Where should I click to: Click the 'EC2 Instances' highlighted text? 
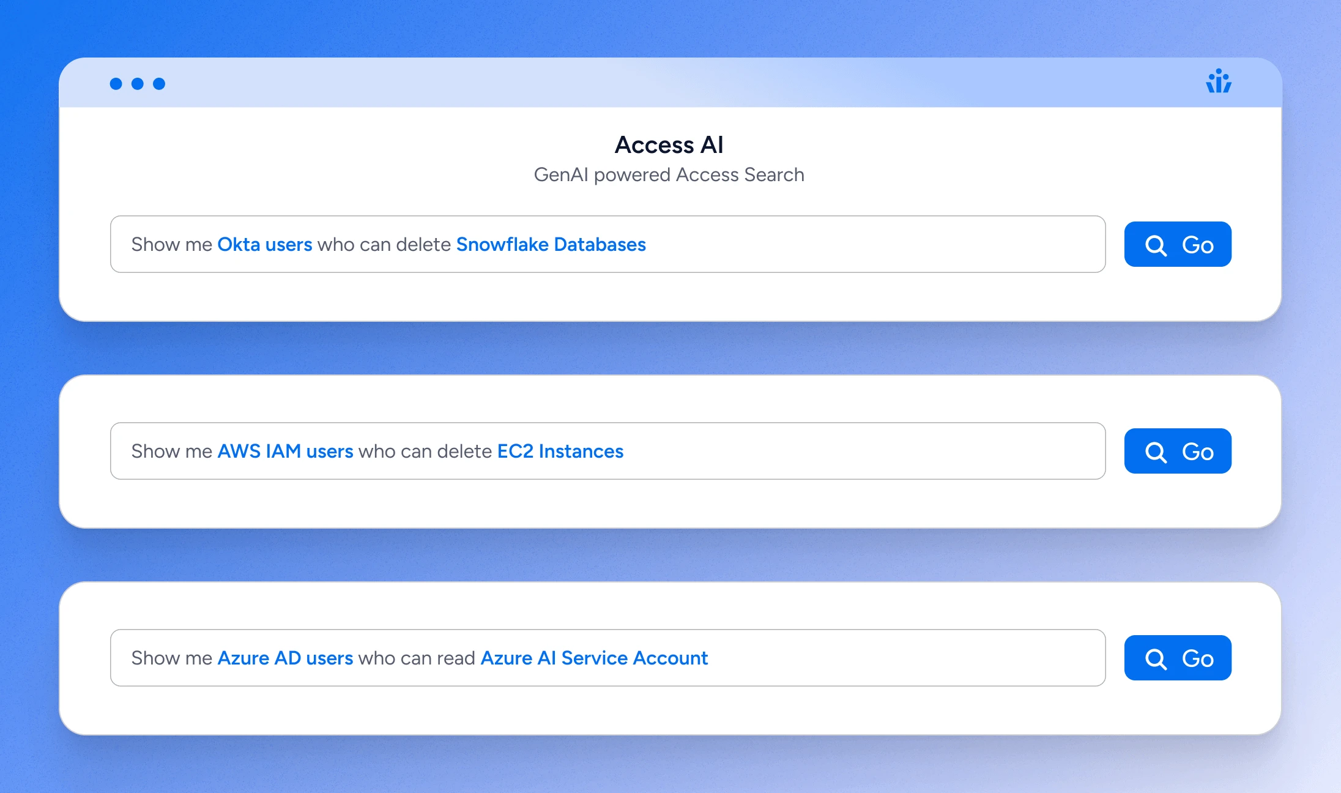tap(560, 451)
